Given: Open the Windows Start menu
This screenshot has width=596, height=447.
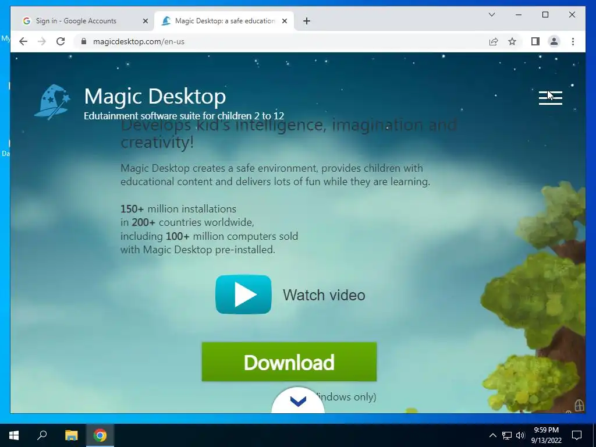Looking at the screenshot, I should pos(14,435).
